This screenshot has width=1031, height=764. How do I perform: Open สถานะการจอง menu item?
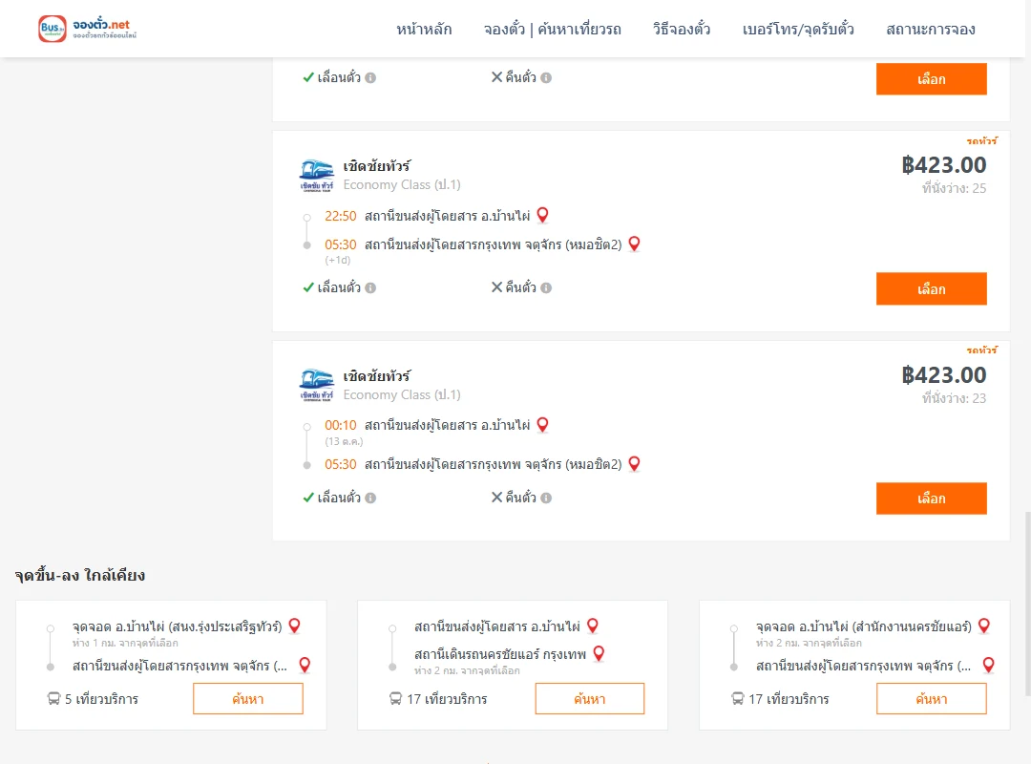931,30
